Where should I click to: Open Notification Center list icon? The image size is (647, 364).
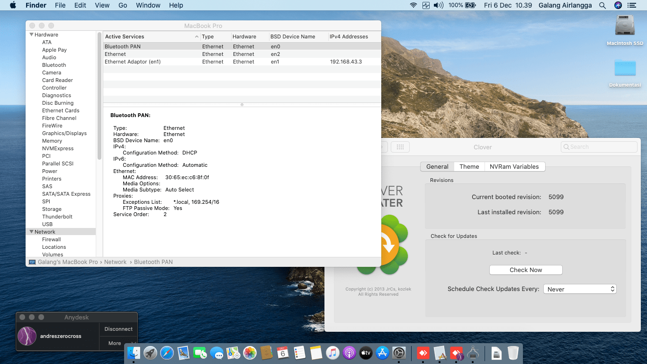[x=631, y=5]
